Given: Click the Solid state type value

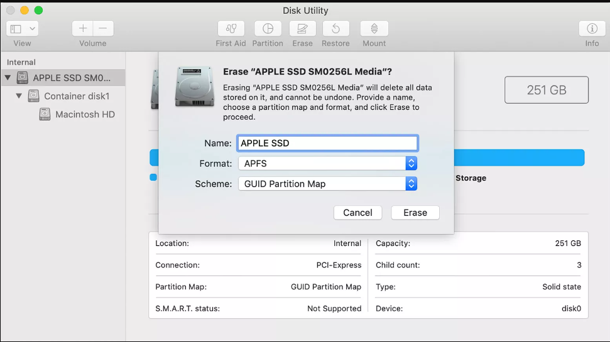Looking at the screenshot, I should (562, 287).
